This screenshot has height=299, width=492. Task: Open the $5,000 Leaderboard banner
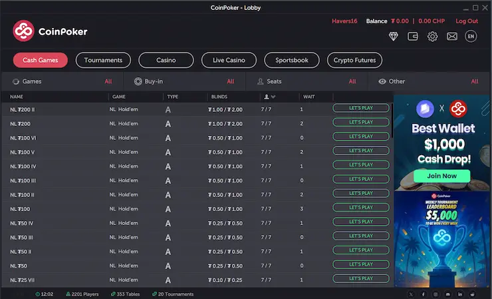tap(441, 239)
